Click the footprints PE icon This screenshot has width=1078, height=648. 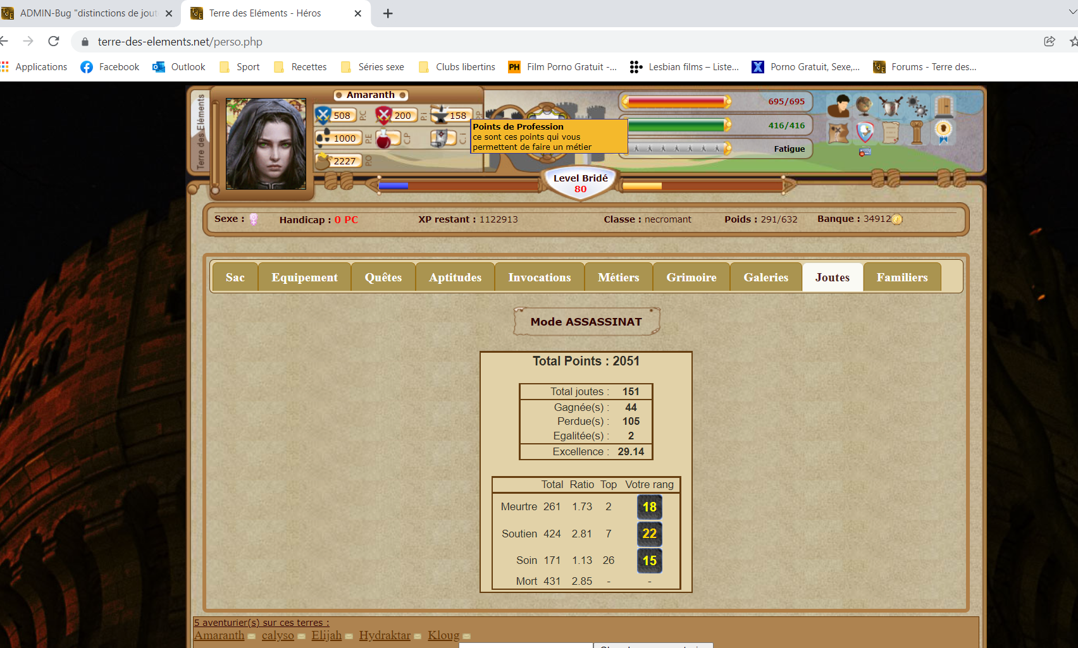click(x=323, y=137)
